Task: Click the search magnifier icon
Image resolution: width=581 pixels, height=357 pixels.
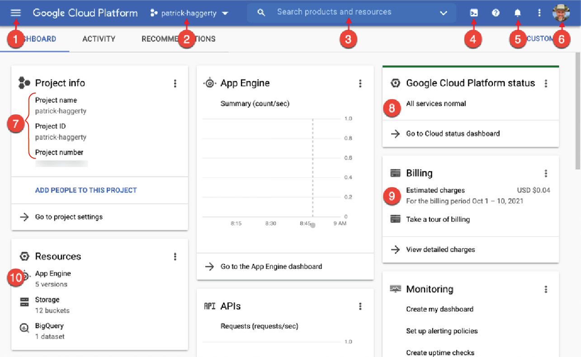Action: [261, 12]
